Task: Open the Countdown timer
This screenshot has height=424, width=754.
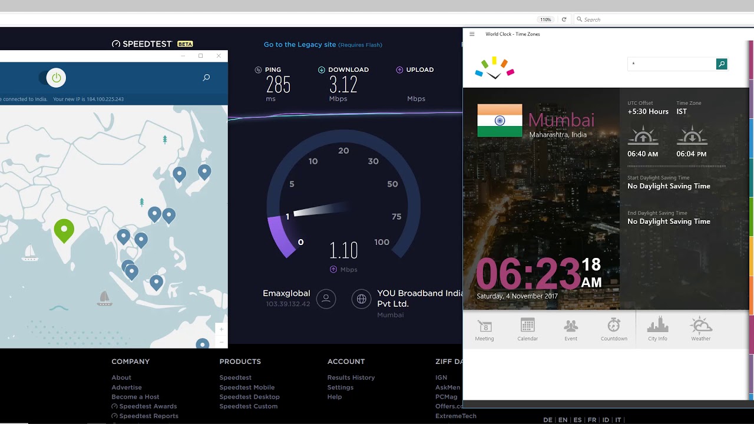Action: click(x=614, y=330)
